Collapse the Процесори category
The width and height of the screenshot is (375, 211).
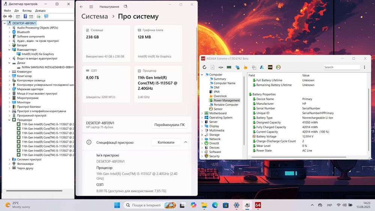point(9,120)
